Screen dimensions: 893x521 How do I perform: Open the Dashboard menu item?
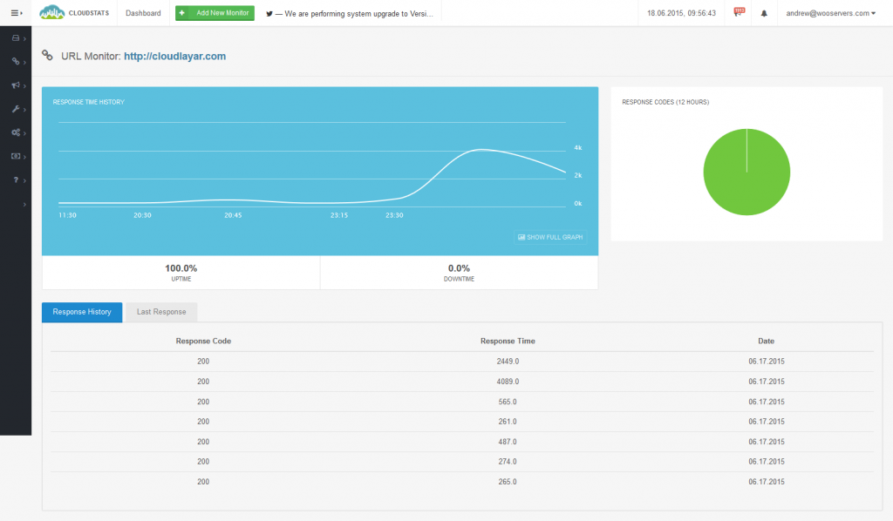[141, 12]
